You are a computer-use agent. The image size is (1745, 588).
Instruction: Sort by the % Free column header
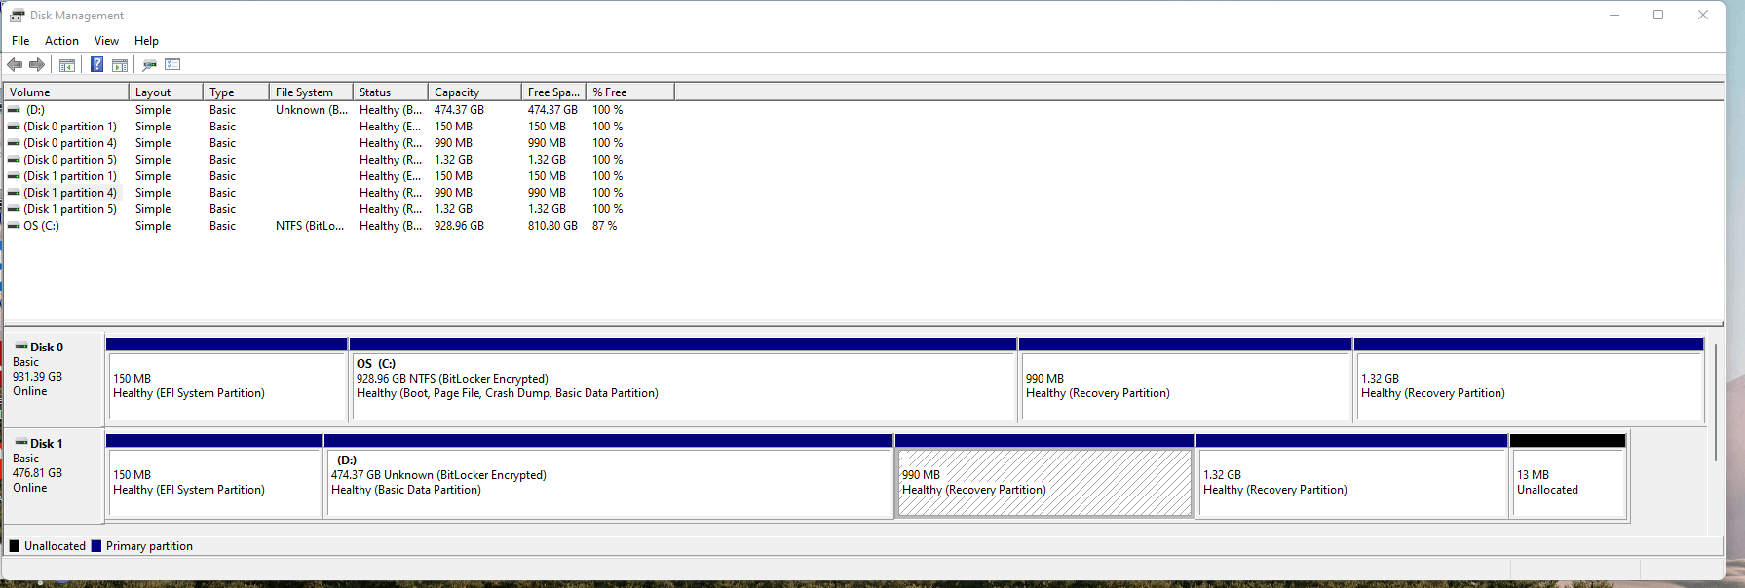point(630,92)
